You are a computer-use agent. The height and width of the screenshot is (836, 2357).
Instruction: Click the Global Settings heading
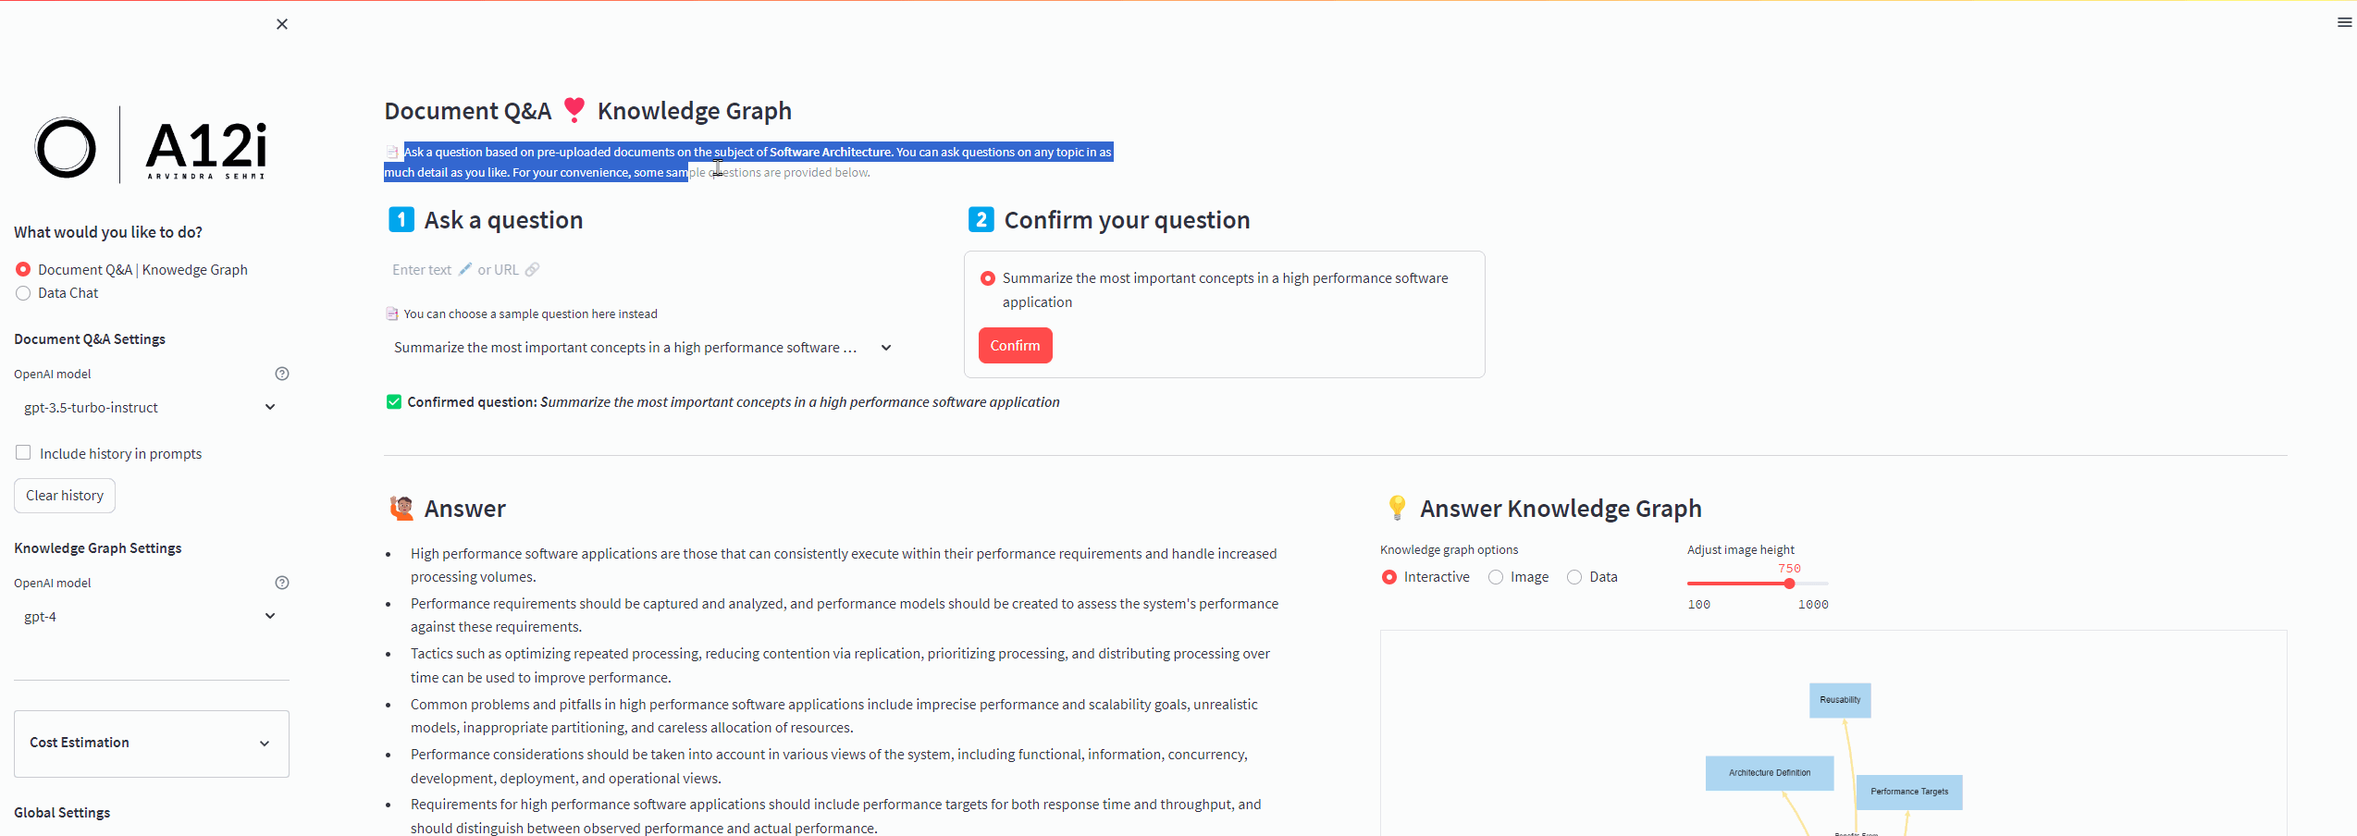[62, 813]
